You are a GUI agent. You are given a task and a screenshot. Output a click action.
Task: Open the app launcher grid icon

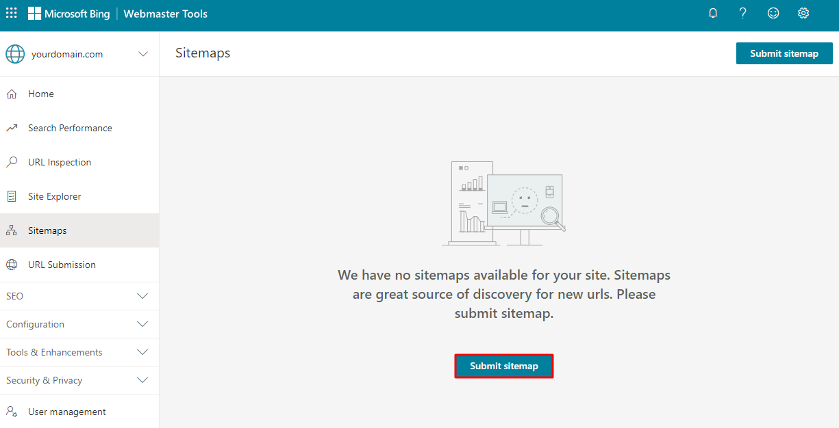coord(12,13)
